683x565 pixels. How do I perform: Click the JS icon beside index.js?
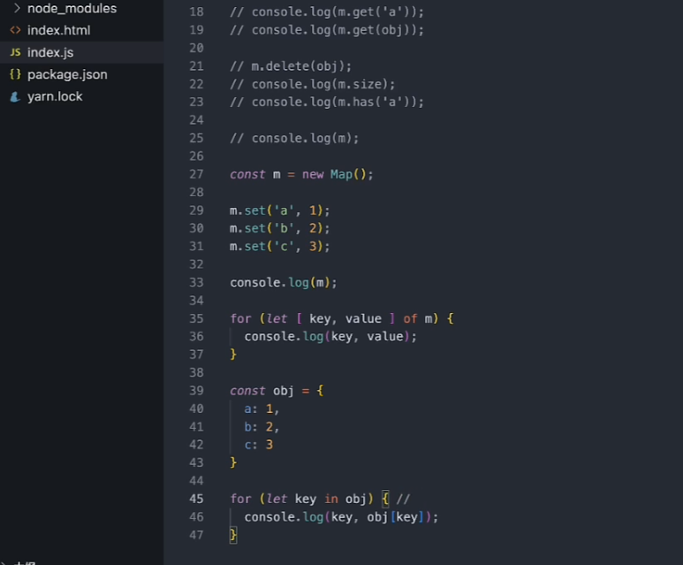click(15, 52)
